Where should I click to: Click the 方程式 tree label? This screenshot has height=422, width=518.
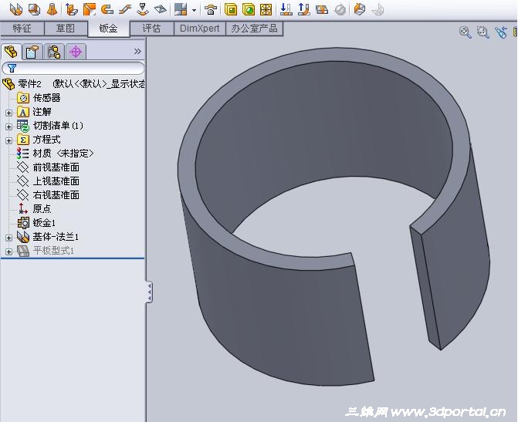[46, 140]
